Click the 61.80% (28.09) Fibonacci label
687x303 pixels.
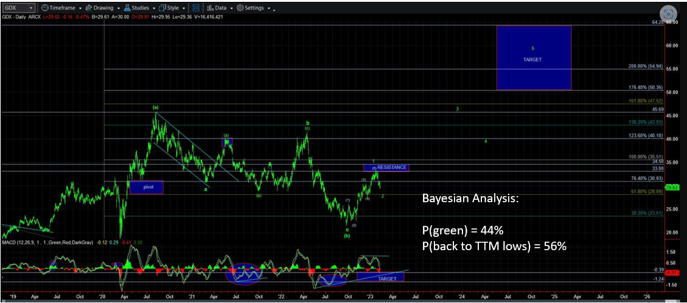tap(646, 191)
